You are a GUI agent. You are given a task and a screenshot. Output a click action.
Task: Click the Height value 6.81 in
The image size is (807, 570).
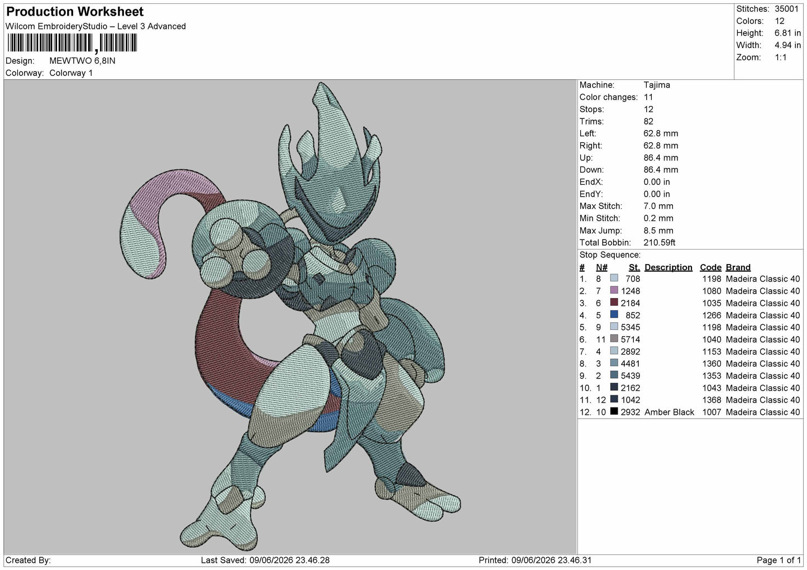[x=787, y=33]
